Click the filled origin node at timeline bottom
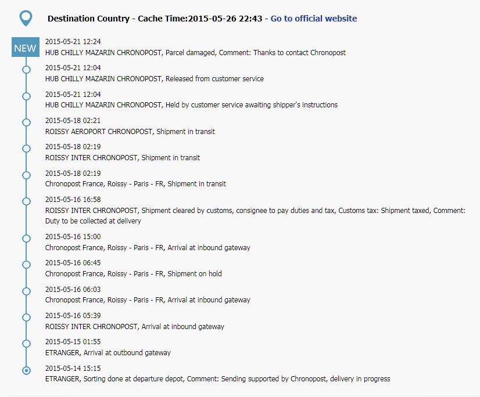The height and width of the screenshot is (397, 480). click(x=26, y=370)
